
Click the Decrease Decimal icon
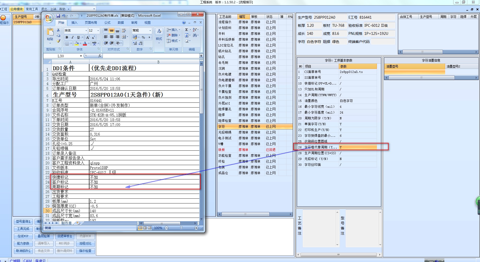(141, 43)
